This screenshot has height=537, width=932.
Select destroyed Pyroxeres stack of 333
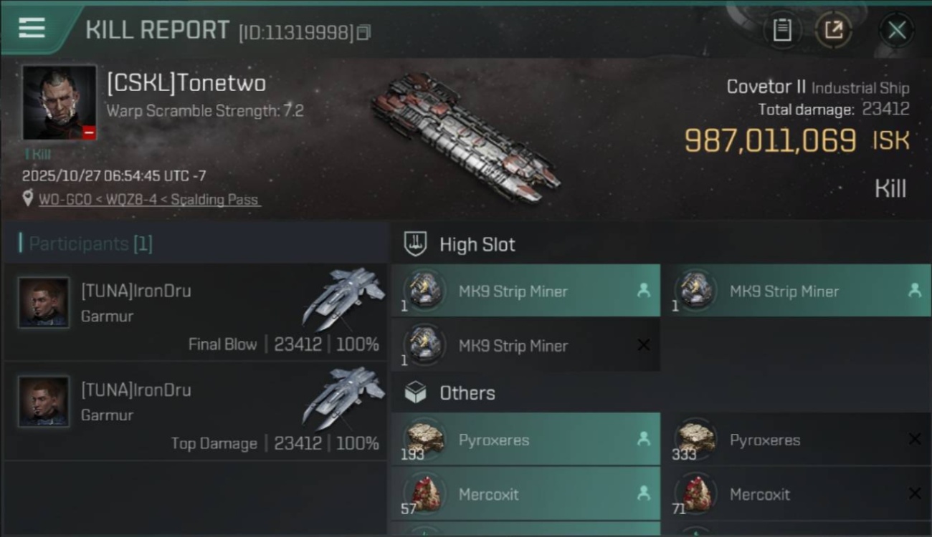(797, 440)
